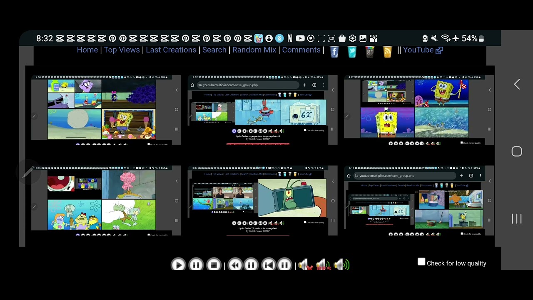The height and width of the screenshot is (300, 533).
Task: Click the Play all videos button
Action: click(178, 265)
